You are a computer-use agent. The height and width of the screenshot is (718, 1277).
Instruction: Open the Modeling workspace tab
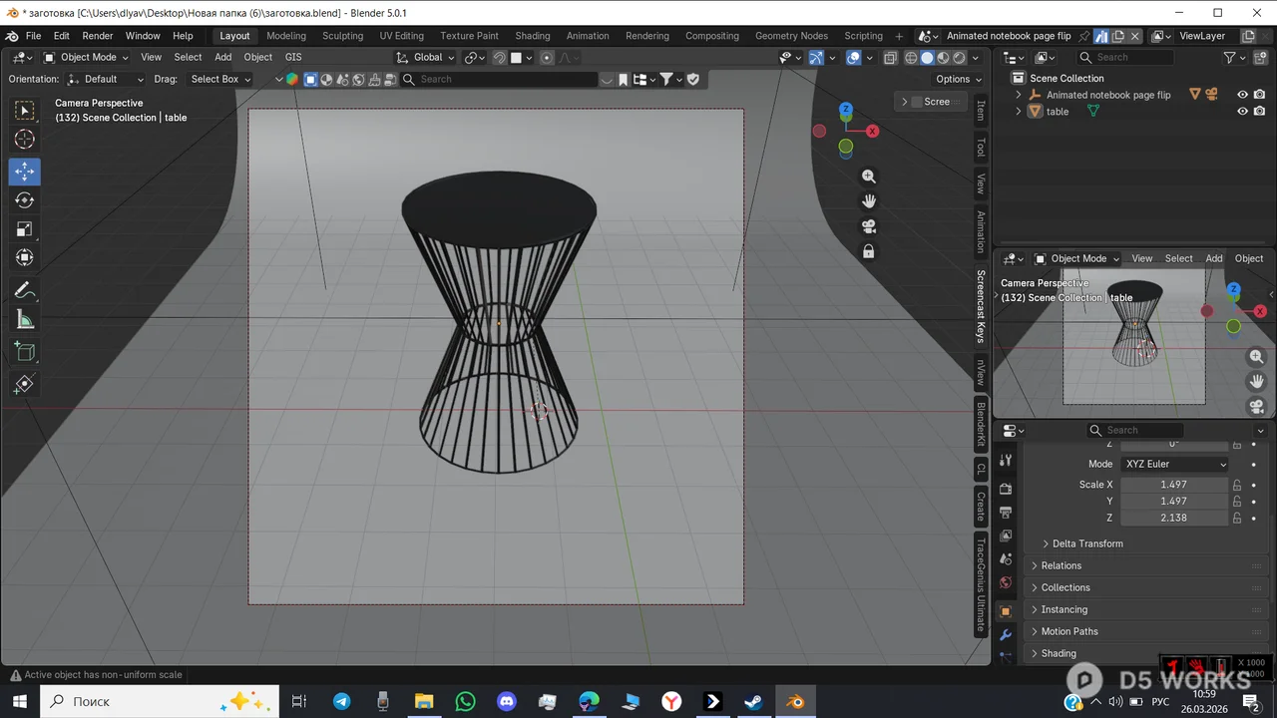pyautogui.click(x=286, y=36)
